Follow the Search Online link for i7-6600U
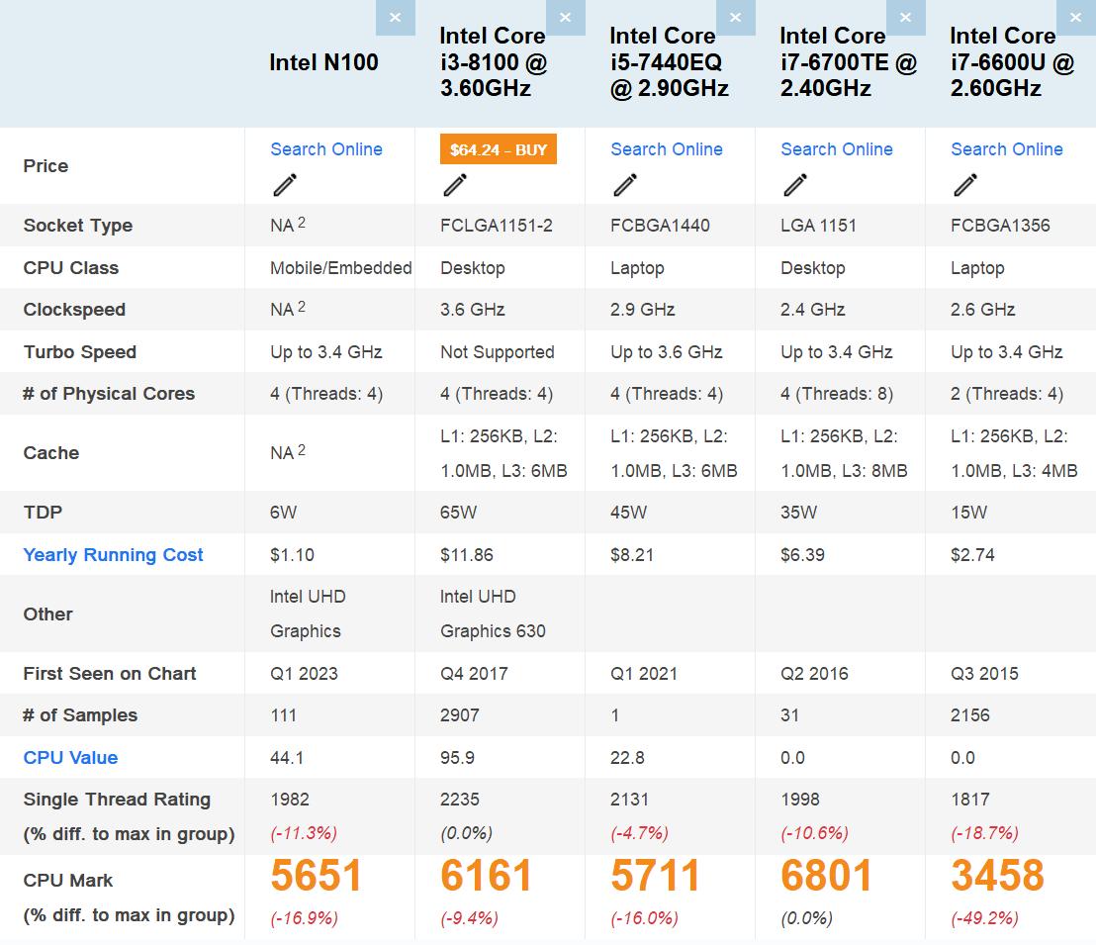The width and height of the screenshot is (1096, 945). (x=1006, y=148)
